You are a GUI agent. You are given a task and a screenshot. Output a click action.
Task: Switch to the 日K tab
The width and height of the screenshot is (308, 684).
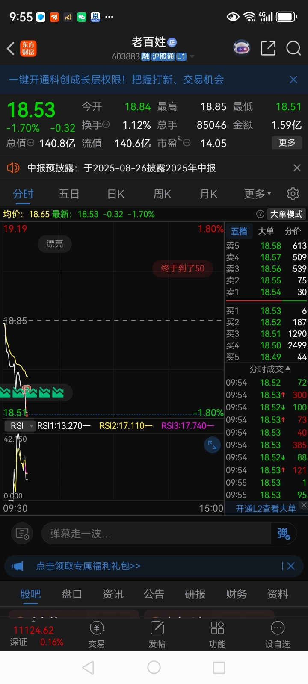click(116, 194)
